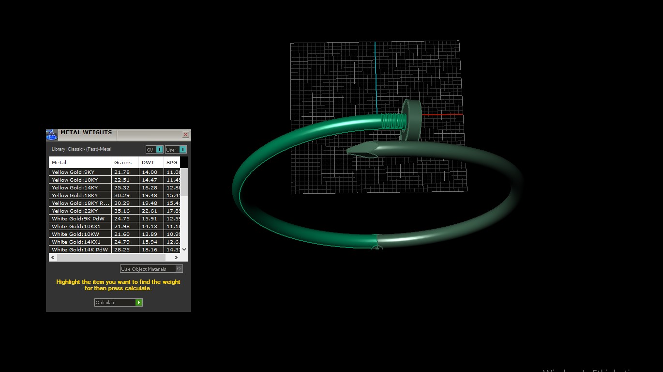
Task: Click the pointed end of the bangle
Action: click(362, 151)
